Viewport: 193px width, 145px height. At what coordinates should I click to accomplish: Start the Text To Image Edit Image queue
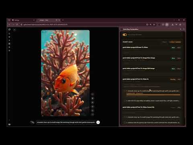coord(173,69)
